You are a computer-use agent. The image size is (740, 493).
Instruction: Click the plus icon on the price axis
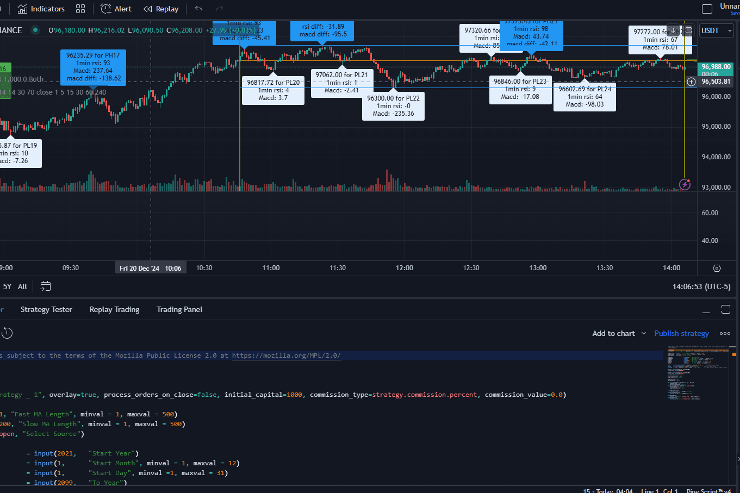(x=691, y=82)
